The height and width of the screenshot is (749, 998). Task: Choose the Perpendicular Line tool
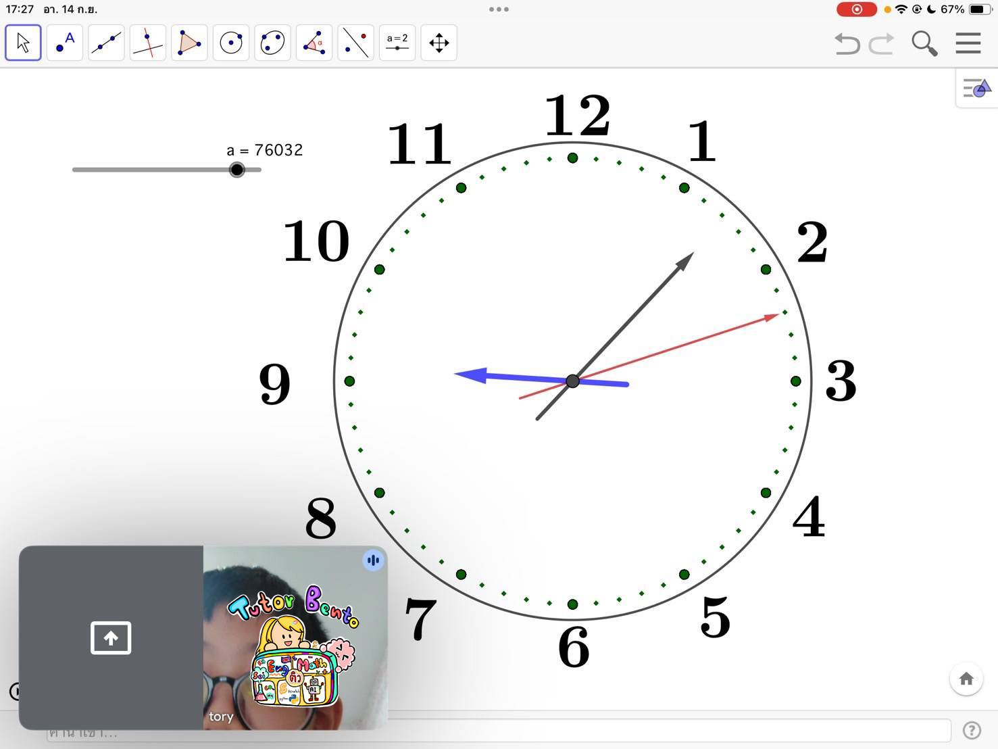[x=147, y=42]
